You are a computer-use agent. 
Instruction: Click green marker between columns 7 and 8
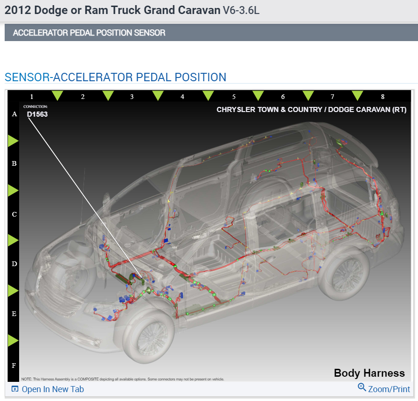point(357,95)
